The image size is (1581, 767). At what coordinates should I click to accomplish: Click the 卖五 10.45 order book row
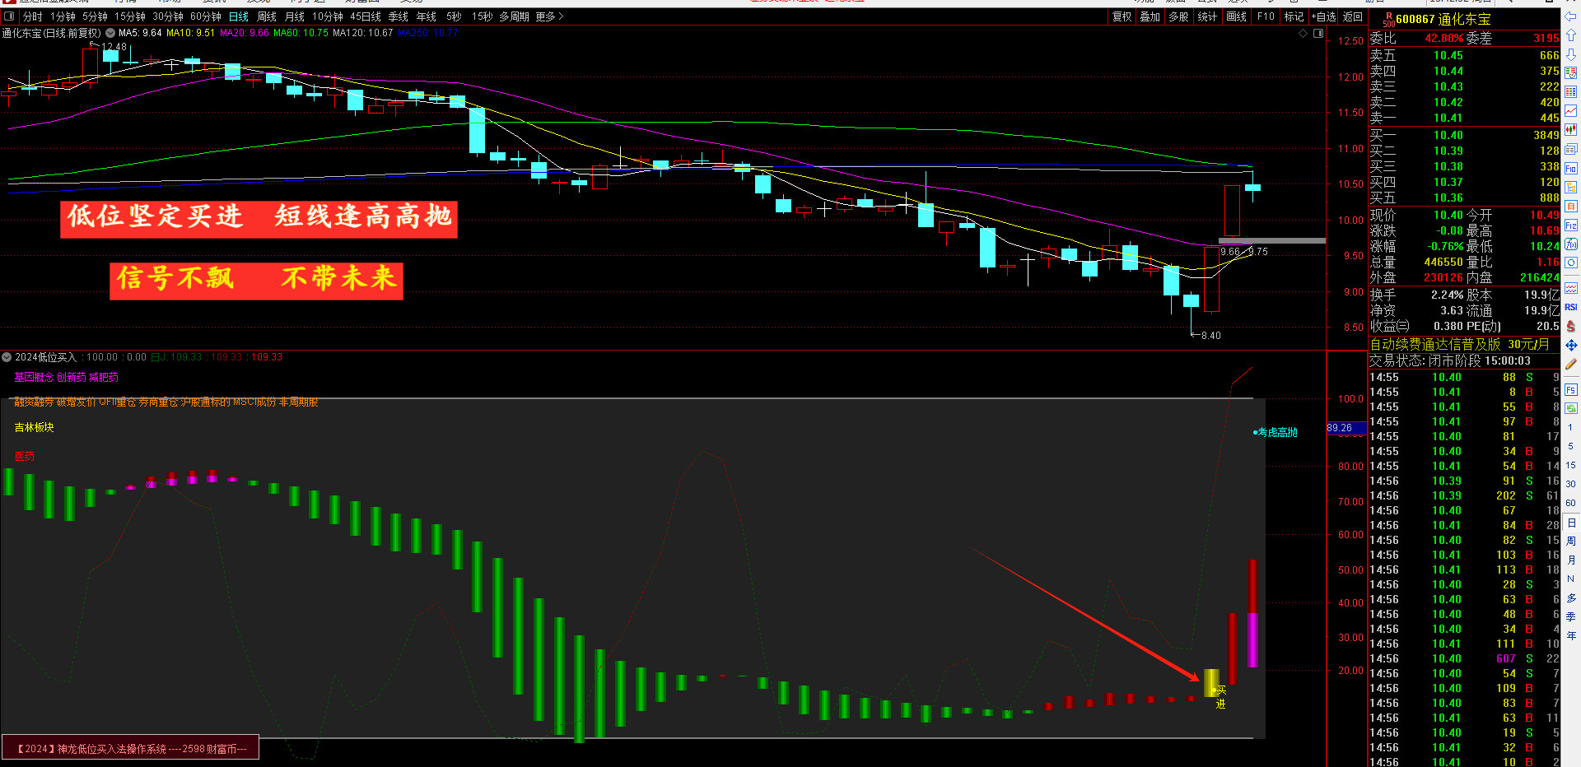point(1464,55)
